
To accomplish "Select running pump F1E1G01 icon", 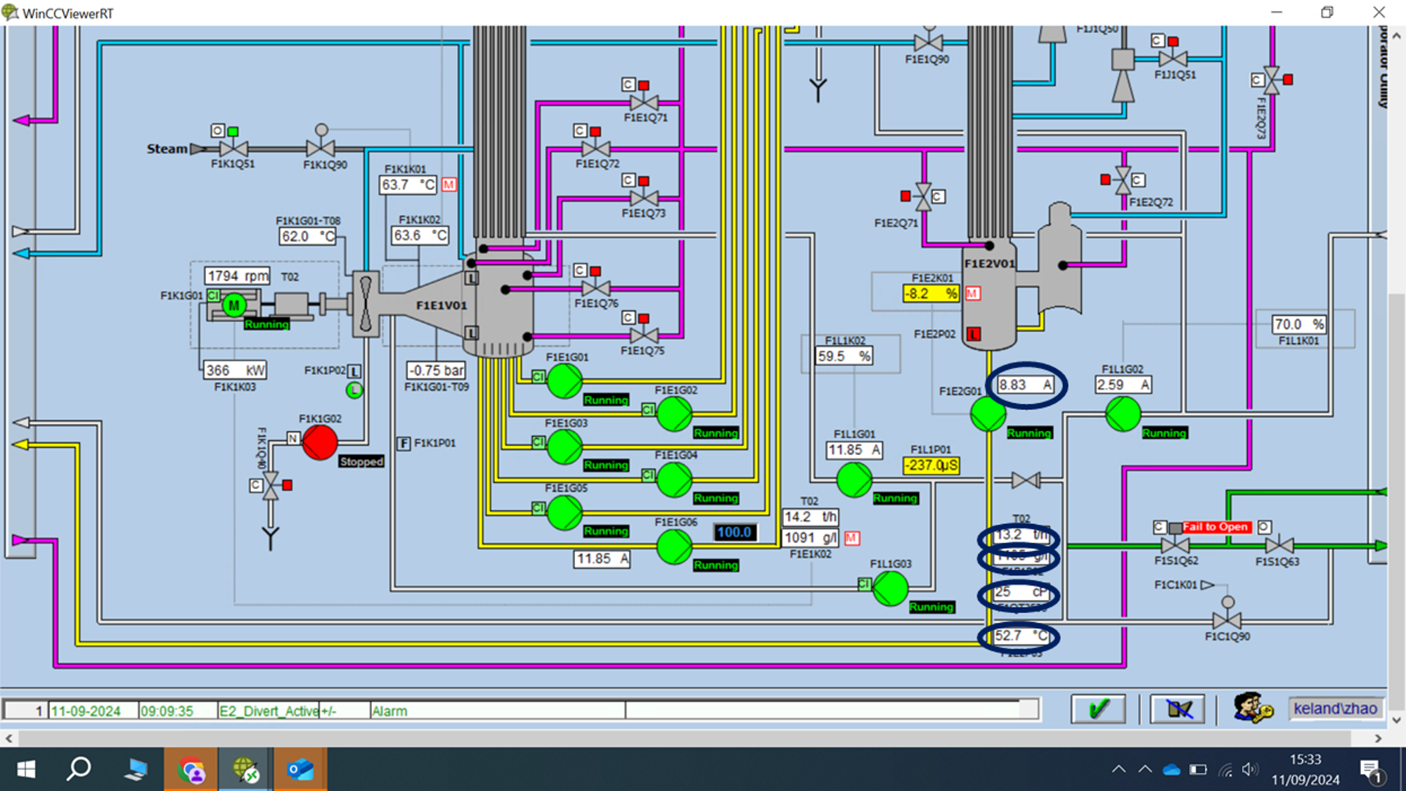I will [567, 380].
